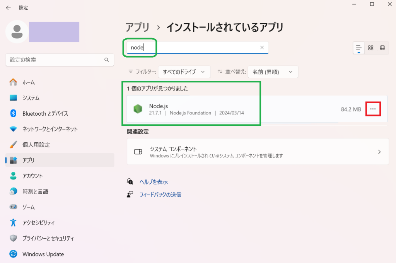Open the three-dot menu for Node.js
The width and height of the screenshot is (396, 263).
click(373, 109)
